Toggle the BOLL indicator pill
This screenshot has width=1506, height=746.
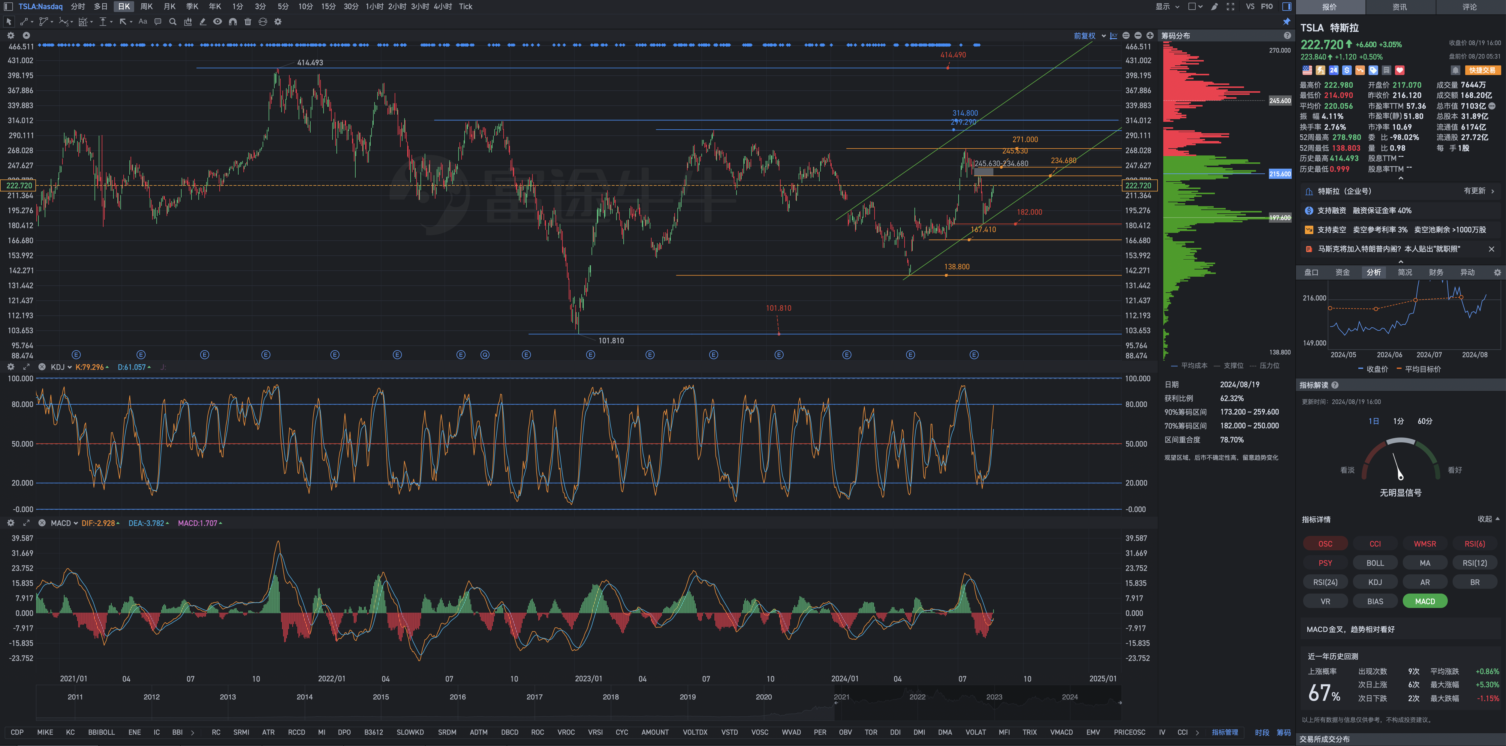click(x=1375, y=563)
